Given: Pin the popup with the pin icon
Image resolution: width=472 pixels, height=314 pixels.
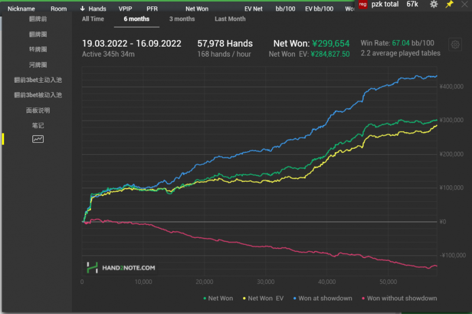Looking at the screenshot, I should 449,4.
